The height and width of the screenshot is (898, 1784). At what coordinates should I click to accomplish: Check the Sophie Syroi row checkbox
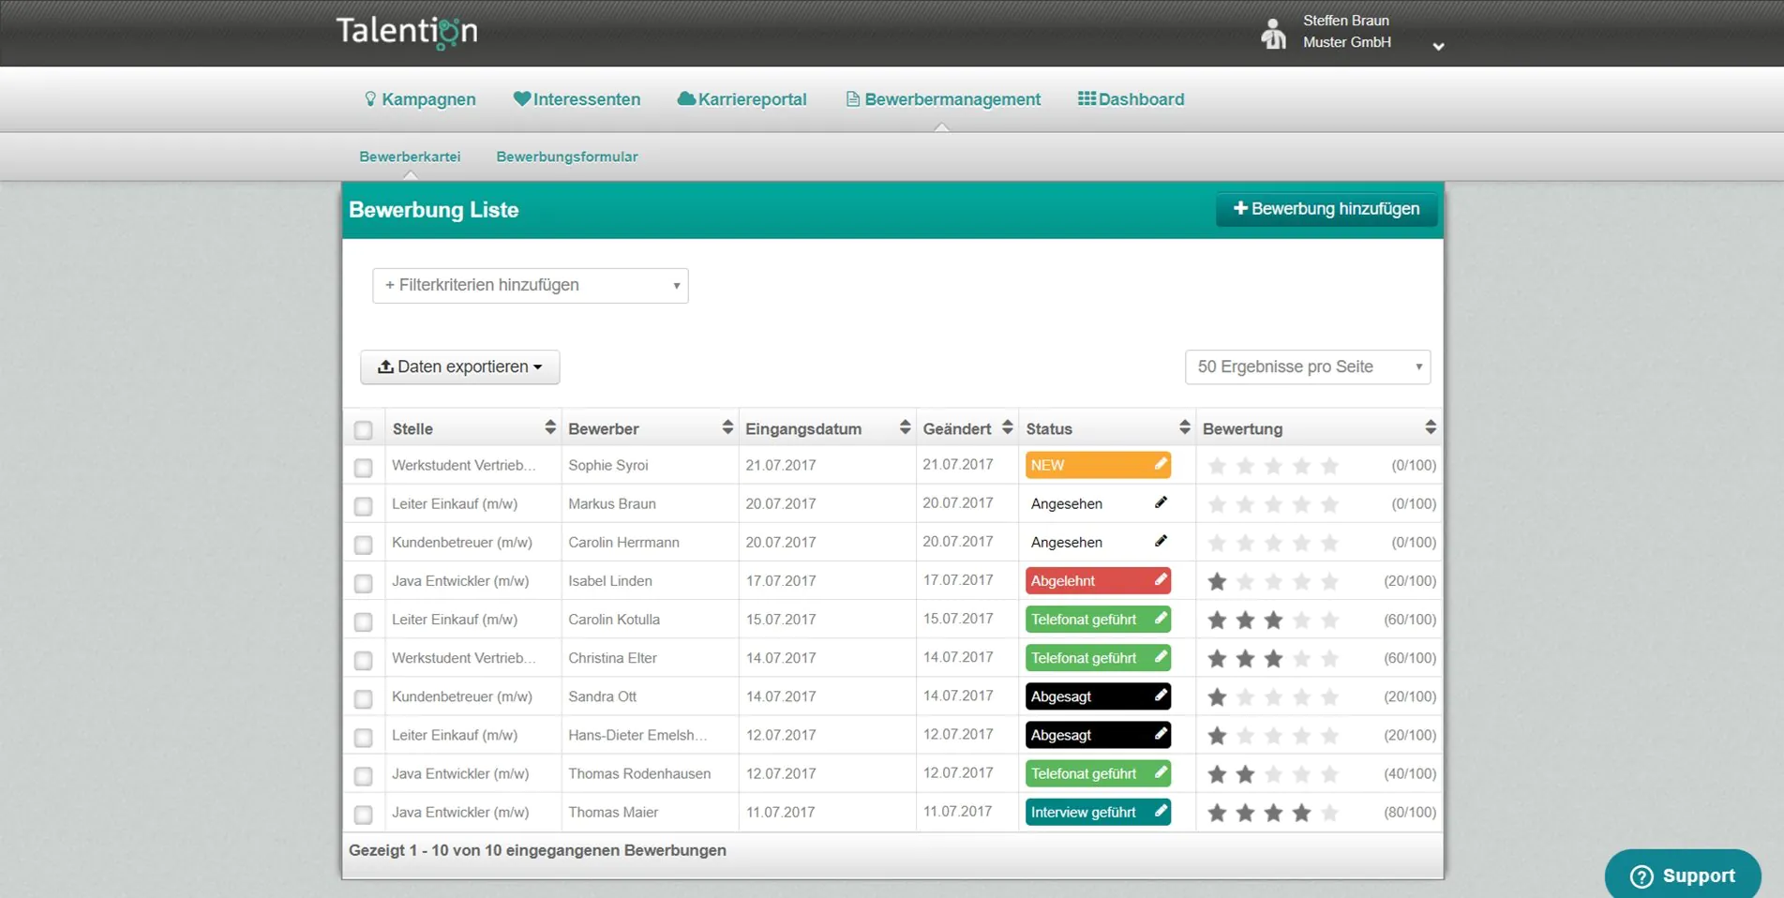pos(364,467)
